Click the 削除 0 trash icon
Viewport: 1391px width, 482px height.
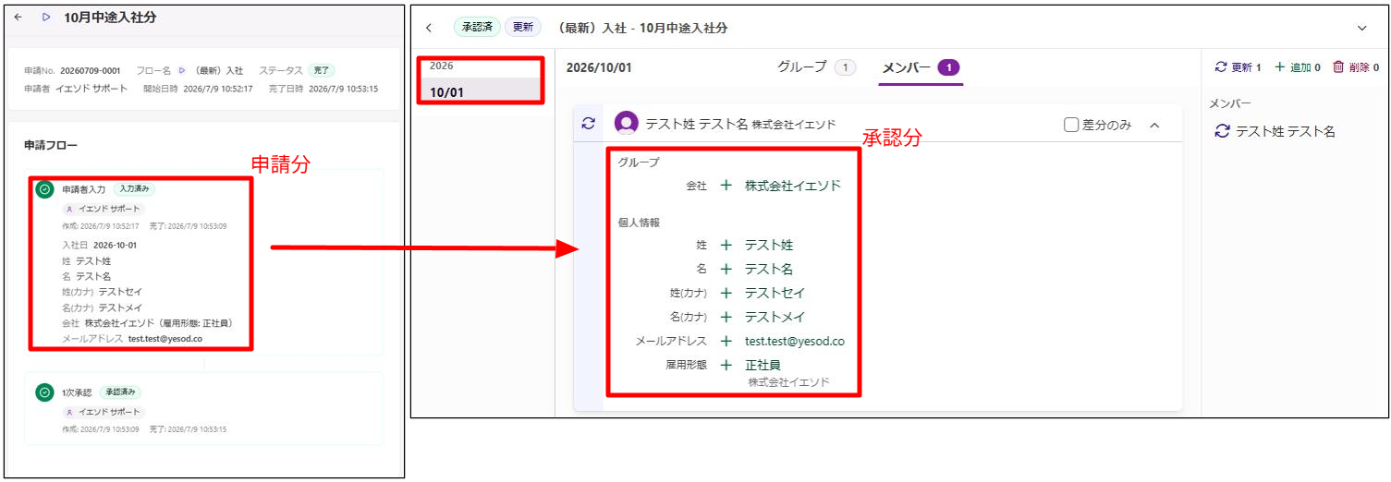[1338, 67]
